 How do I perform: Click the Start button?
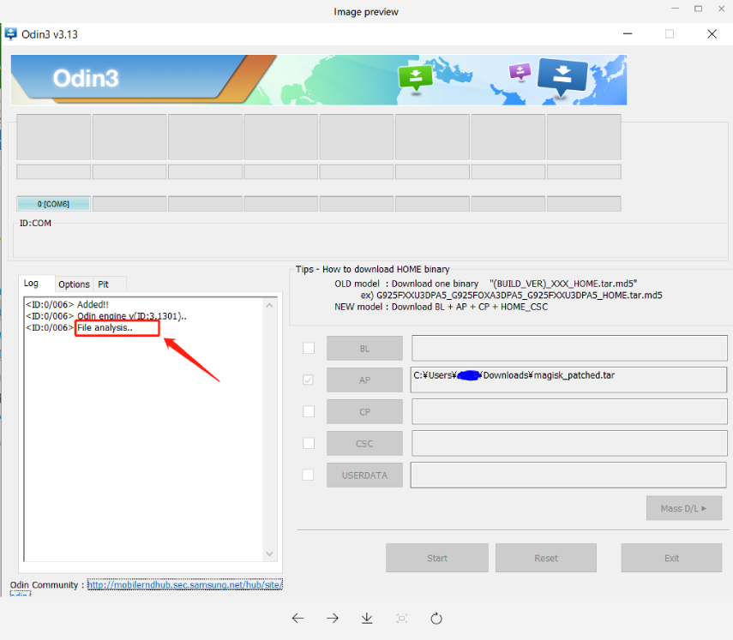pyautogui.click(x=437, y=559)
